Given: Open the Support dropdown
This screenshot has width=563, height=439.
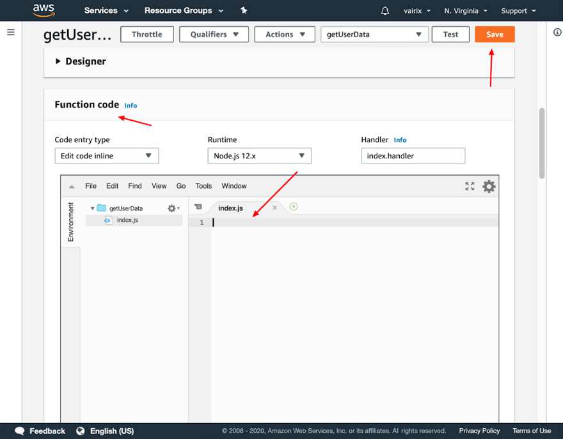Looking at the screenshot, I should (518, 11).
